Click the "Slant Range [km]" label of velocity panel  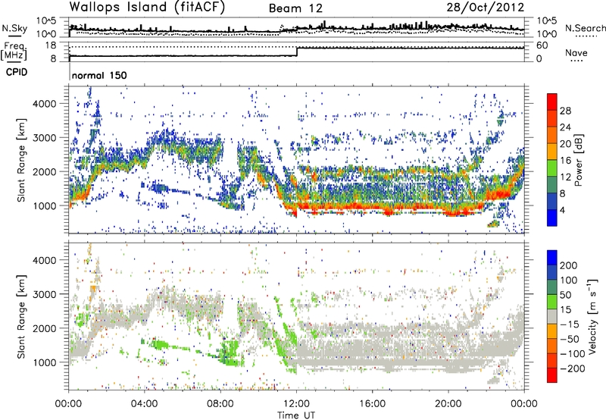pyautogui.click(x=21, y=316)
